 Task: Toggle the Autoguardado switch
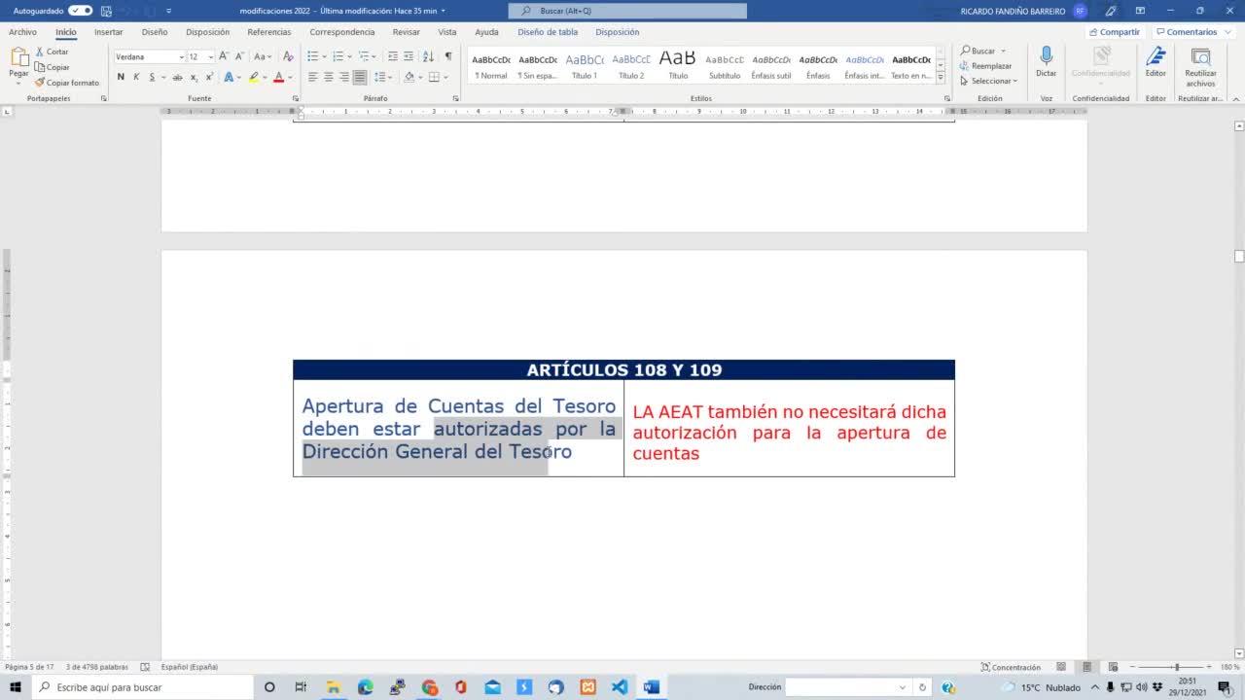click(81, 11)
